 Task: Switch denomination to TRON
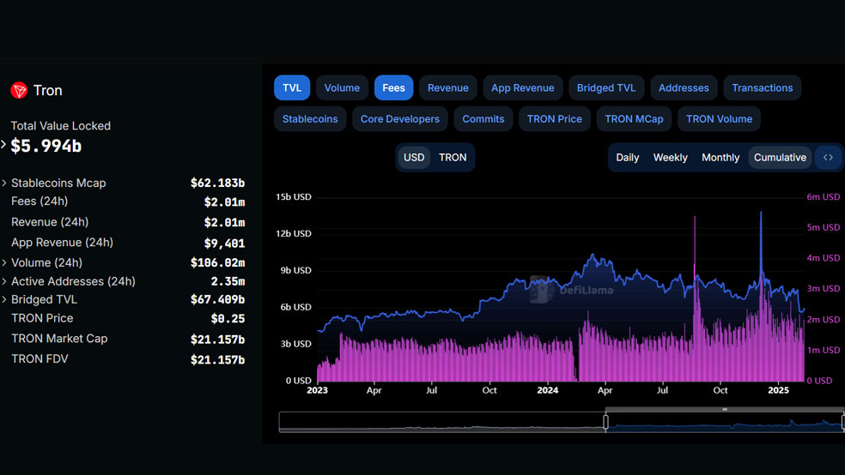(x=453, y=158)
